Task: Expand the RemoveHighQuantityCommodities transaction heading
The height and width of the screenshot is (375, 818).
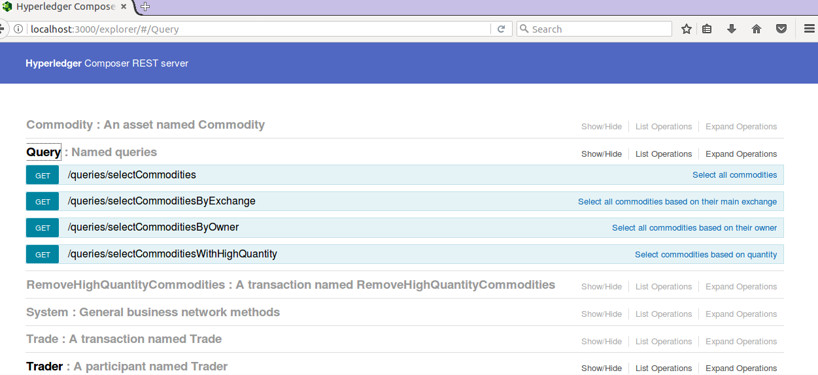Action: tap(290, 285)
